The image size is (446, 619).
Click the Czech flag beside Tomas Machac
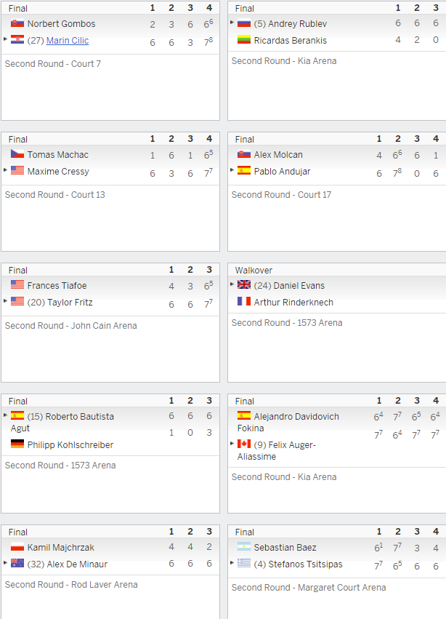17,154
